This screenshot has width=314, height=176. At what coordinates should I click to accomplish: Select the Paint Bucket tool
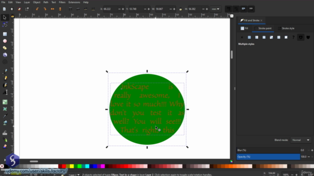point(5,123)
